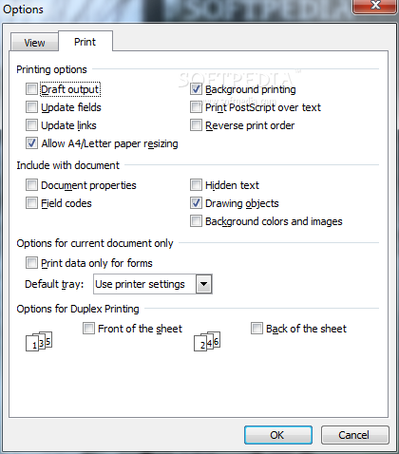Enable printing of Hidden text

pyautogui.click(x=196, y=185)
